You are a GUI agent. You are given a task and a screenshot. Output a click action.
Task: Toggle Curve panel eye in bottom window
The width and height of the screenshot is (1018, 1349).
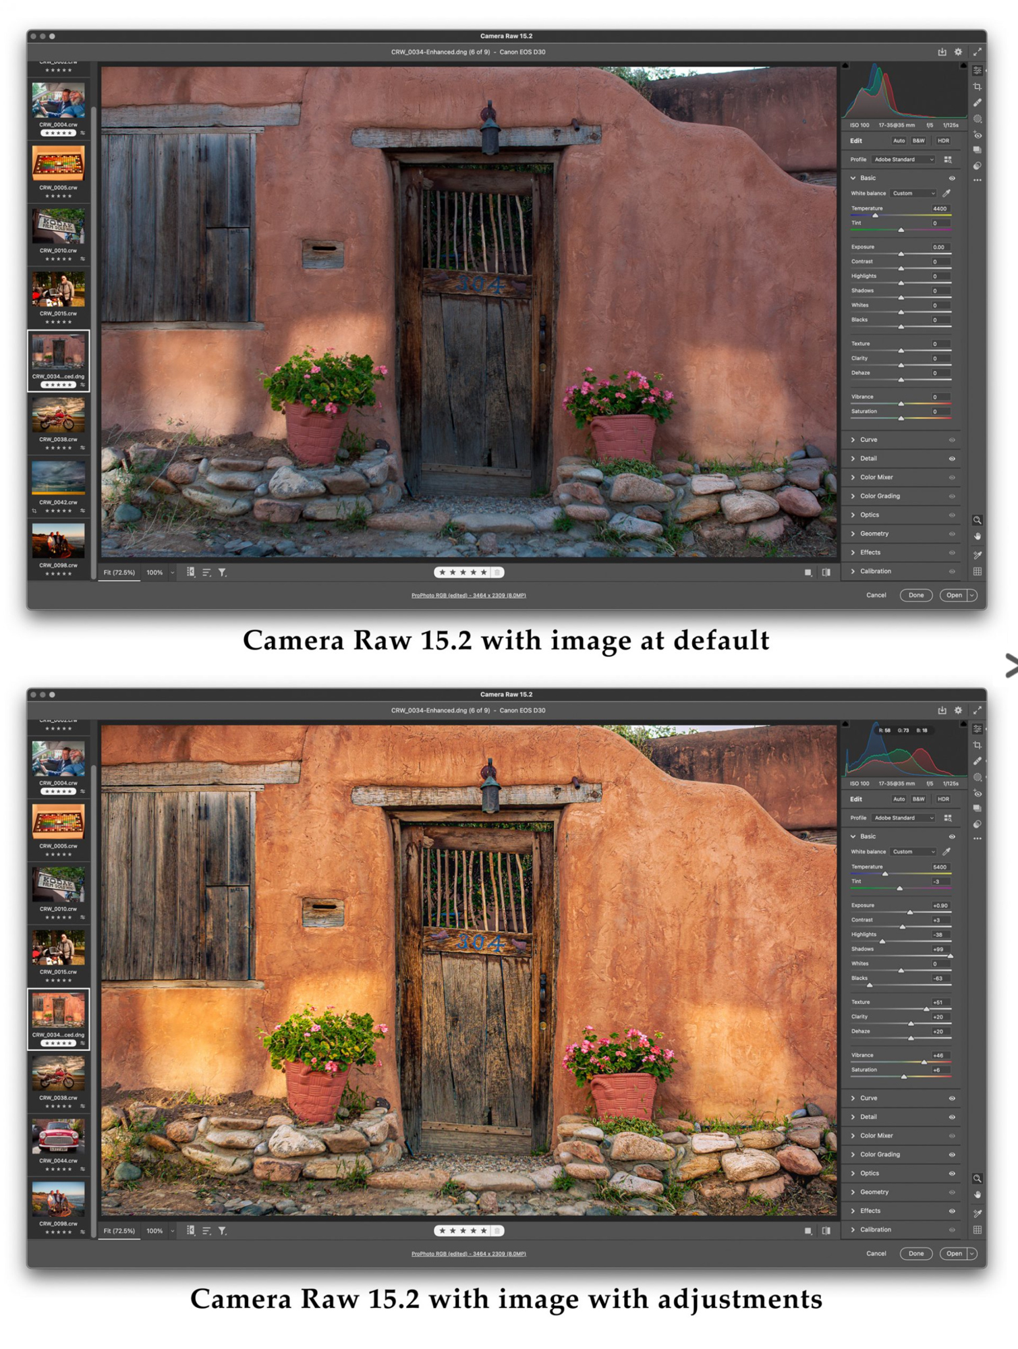click(x=952, y=1098)
